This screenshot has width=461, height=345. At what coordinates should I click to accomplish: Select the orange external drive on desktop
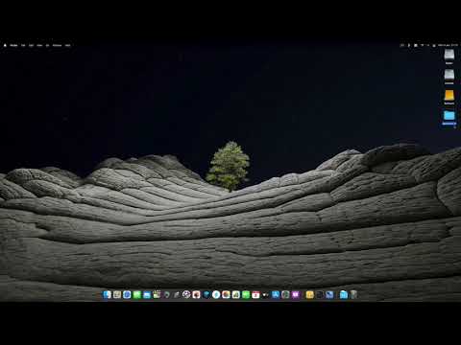pyautogui.click(x=449, y=96)
